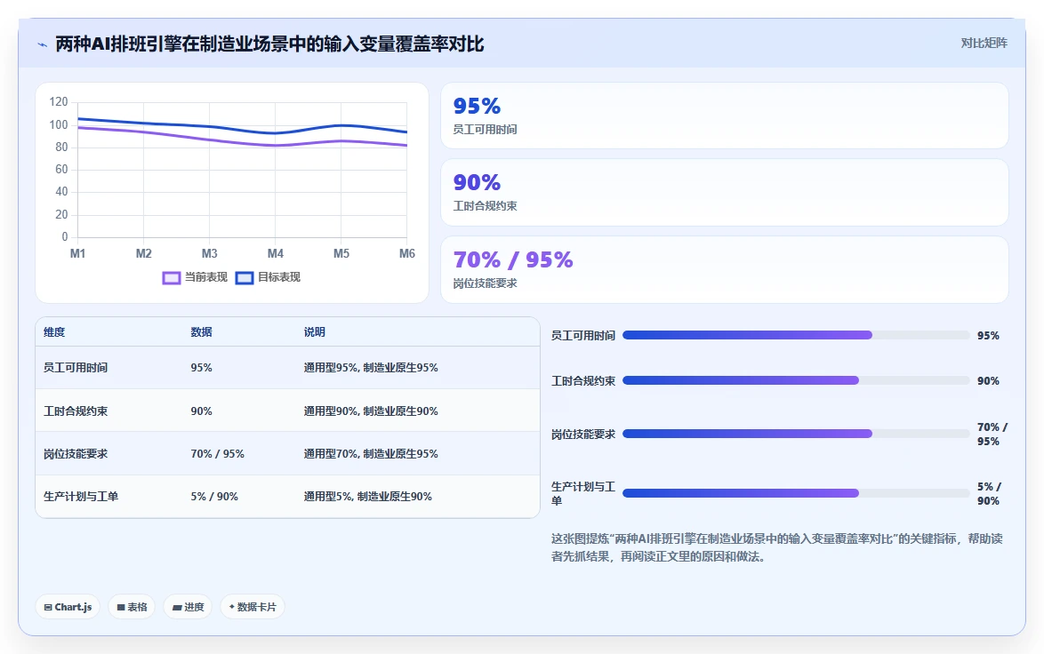Click the 工时合规约束 progress label

[583, 380]
